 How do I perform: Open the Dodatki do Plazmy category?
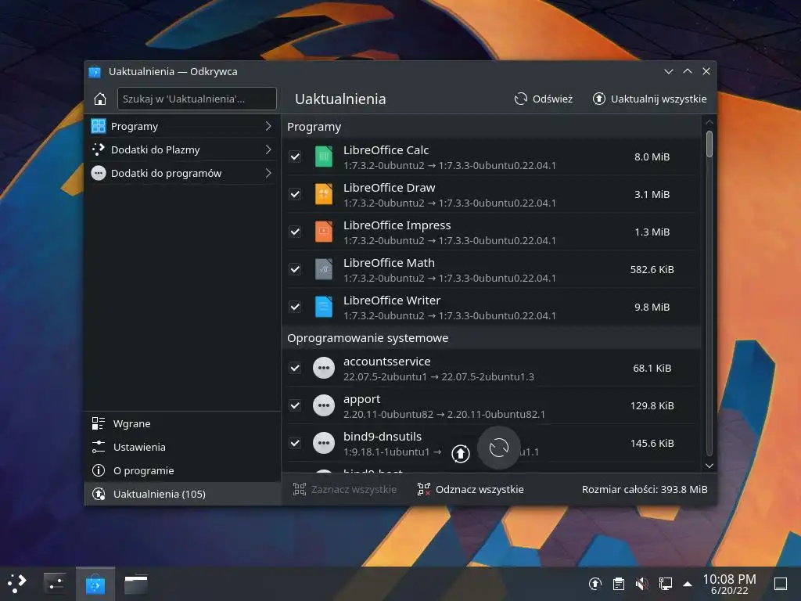click(x=182, y=149)
